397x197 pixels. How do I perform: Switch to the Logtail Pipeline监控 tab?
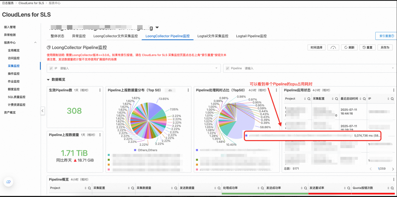point(251,36)
